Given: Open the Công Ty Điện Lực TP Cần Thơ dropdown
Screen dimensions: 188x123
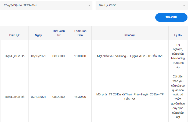Looking at the screenshot, I should 46,6.
